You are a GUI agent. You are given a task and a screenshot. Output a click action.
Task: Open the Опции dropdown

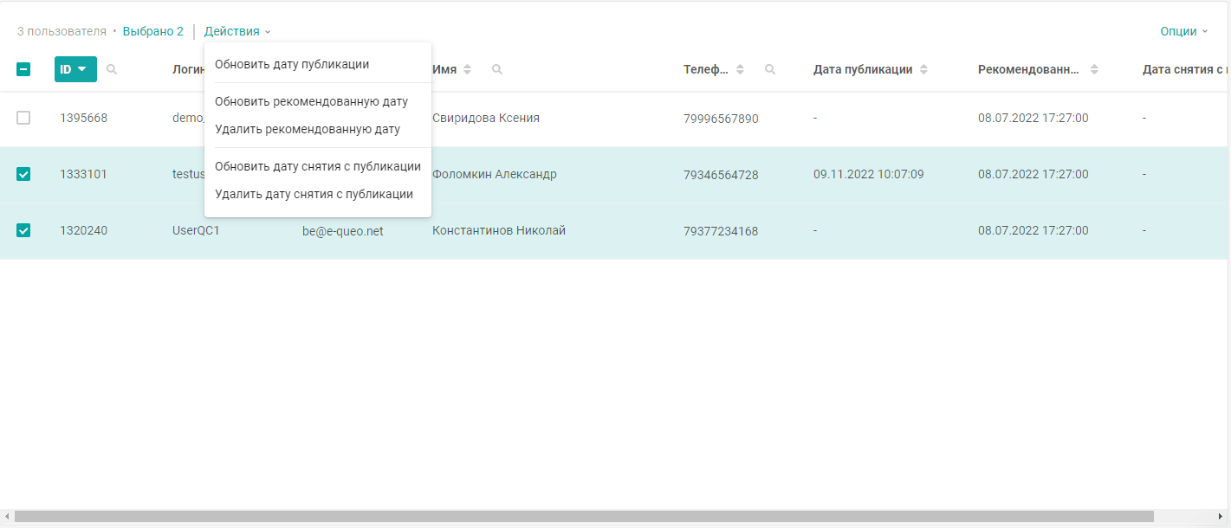click(1183, 31)
